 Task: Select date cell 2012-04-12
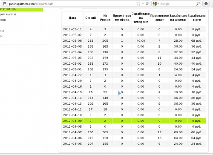point(72,109)
